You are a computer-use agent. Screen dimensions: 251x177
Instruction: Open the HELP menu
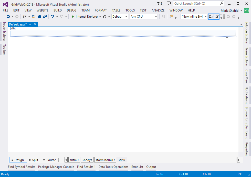[x=191, y=10]
